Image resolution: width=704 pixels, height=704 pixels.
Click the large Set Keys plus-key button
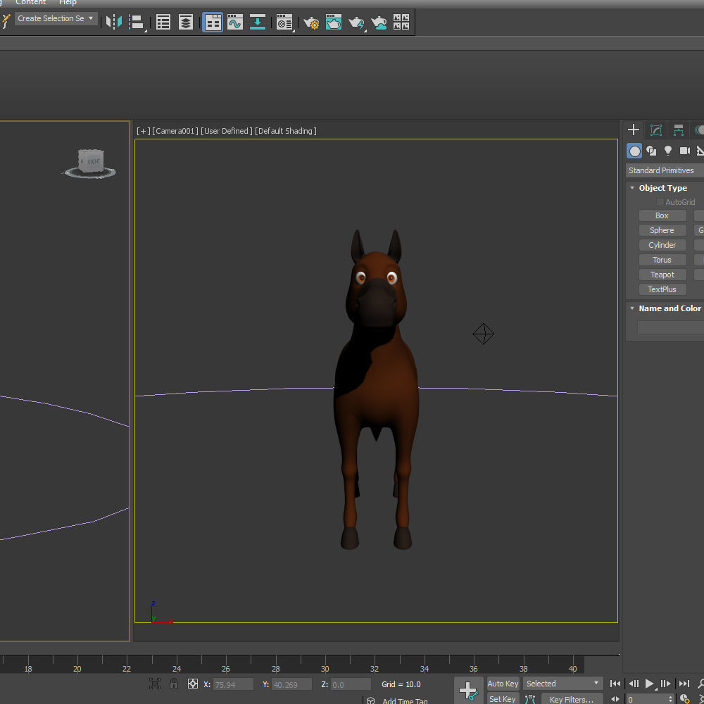[468, 690]
